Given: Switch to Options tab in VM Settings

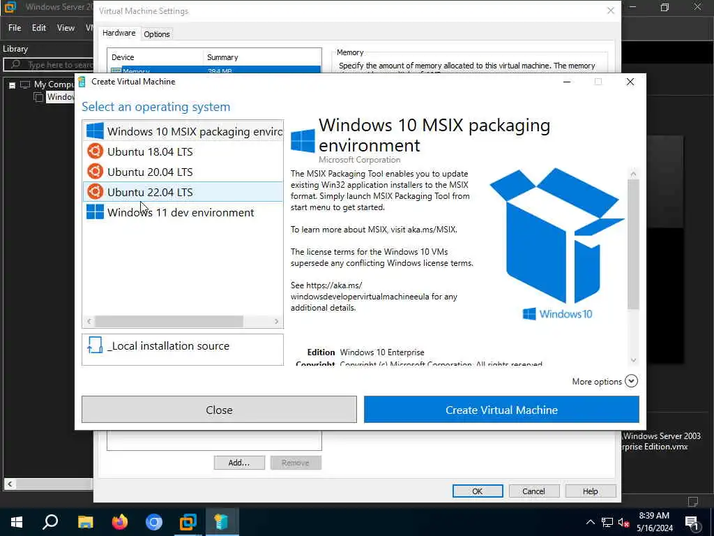Looking at the screenshot, I should pyautogui.click(x=157, y=34).
